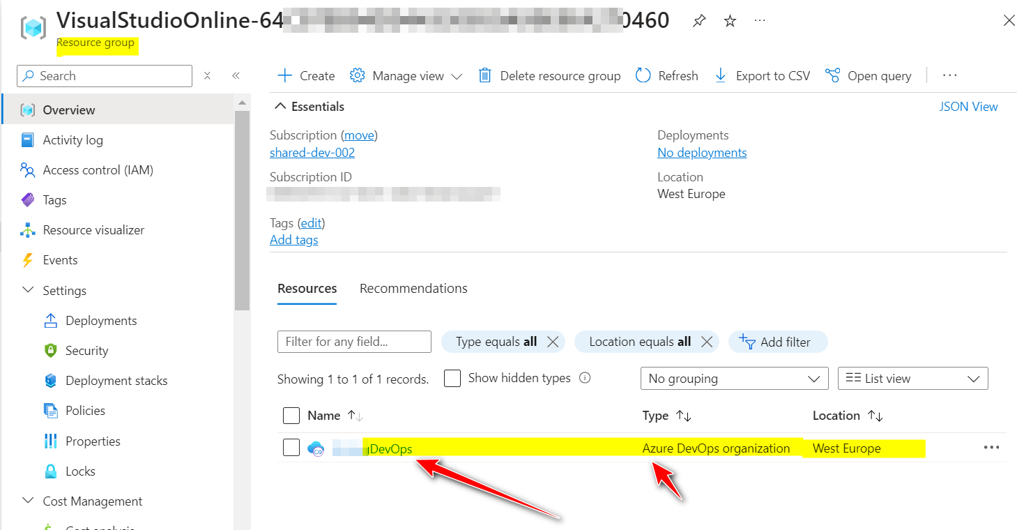Clear the sidebar search with the X icon
Screen dimensions: 1017x530
pyautogui.click(x=207, y=76)
